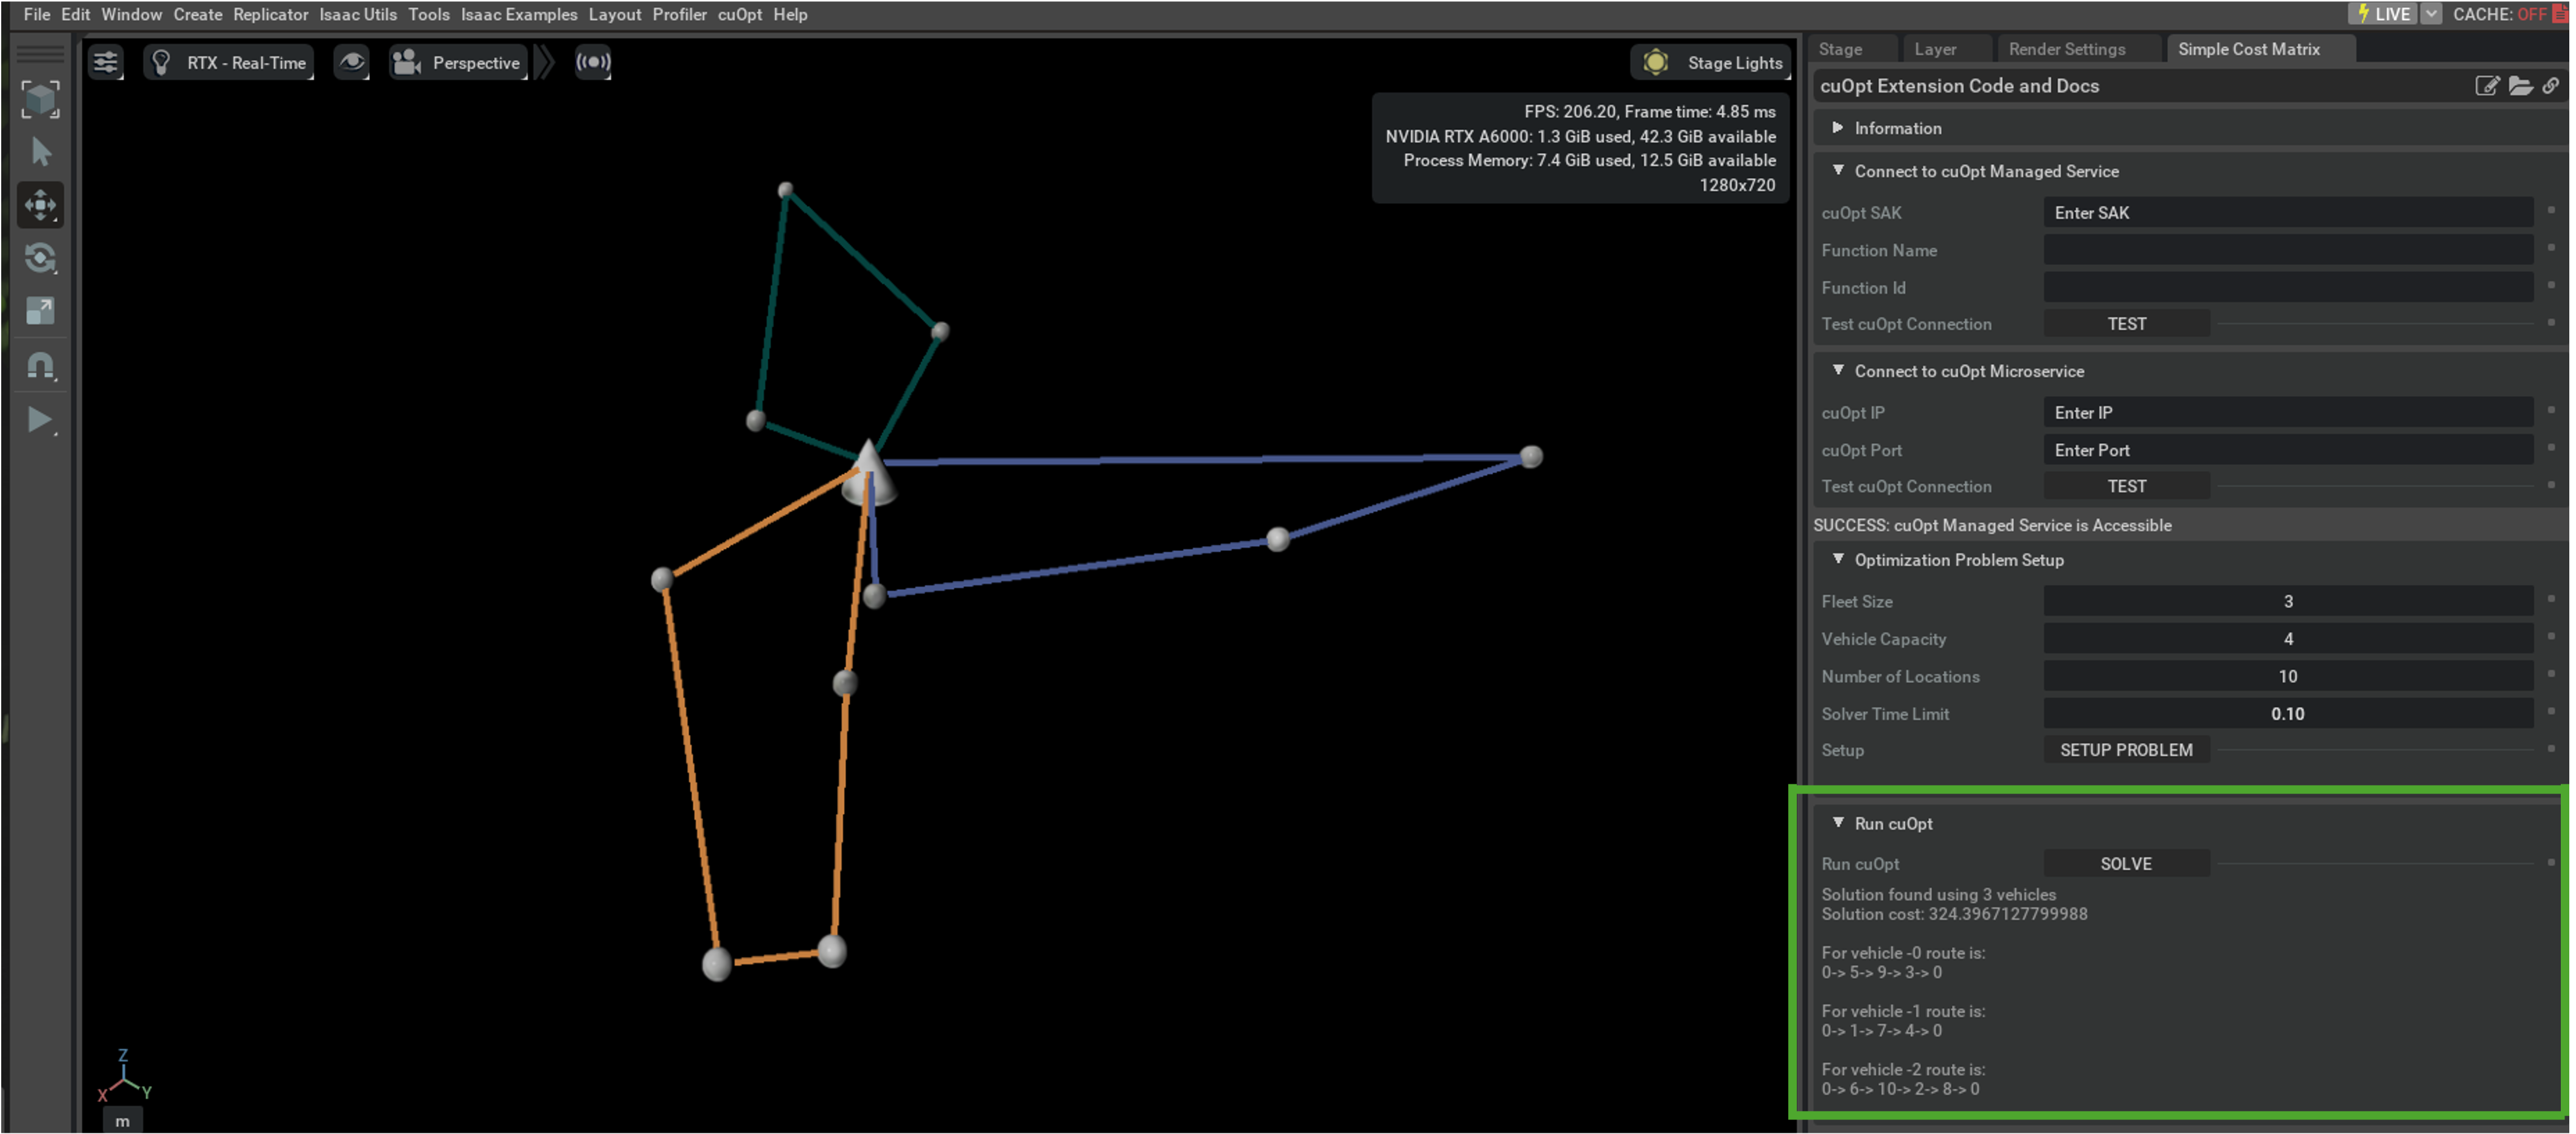Switch to the Render Settings tab
Image resolution: width=2576 pixels, height=1134 pixels.
2066,49
